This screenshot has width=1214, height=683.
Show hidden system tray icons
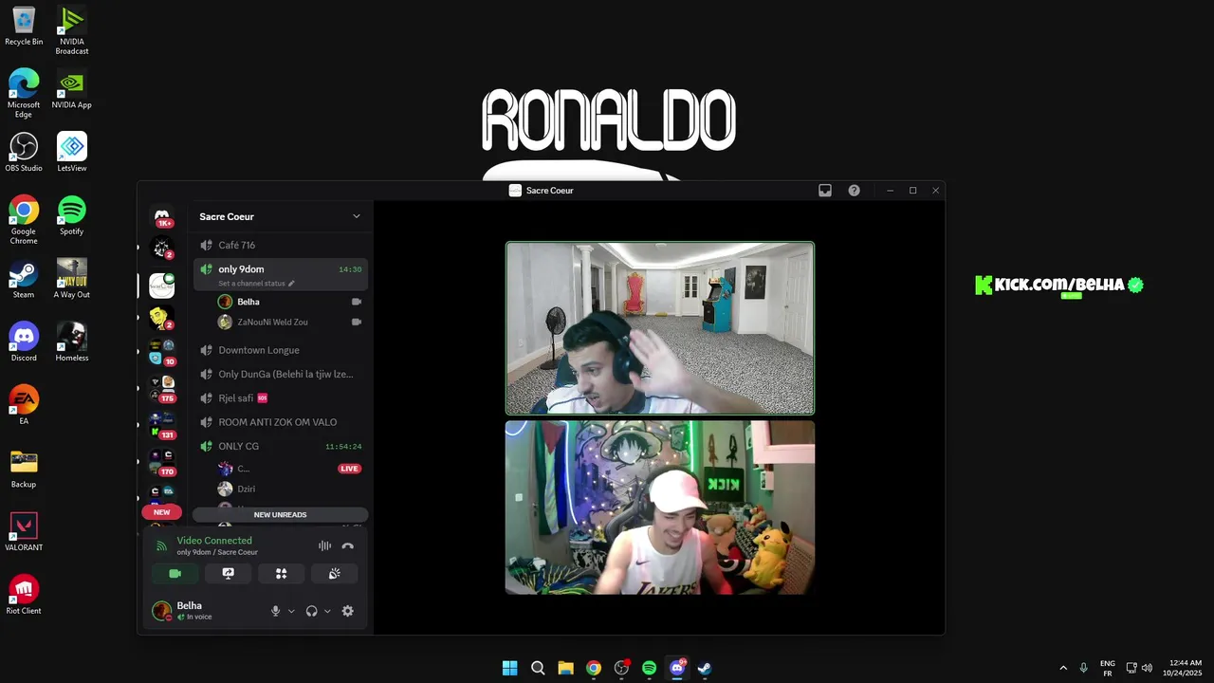point(1063,668)
